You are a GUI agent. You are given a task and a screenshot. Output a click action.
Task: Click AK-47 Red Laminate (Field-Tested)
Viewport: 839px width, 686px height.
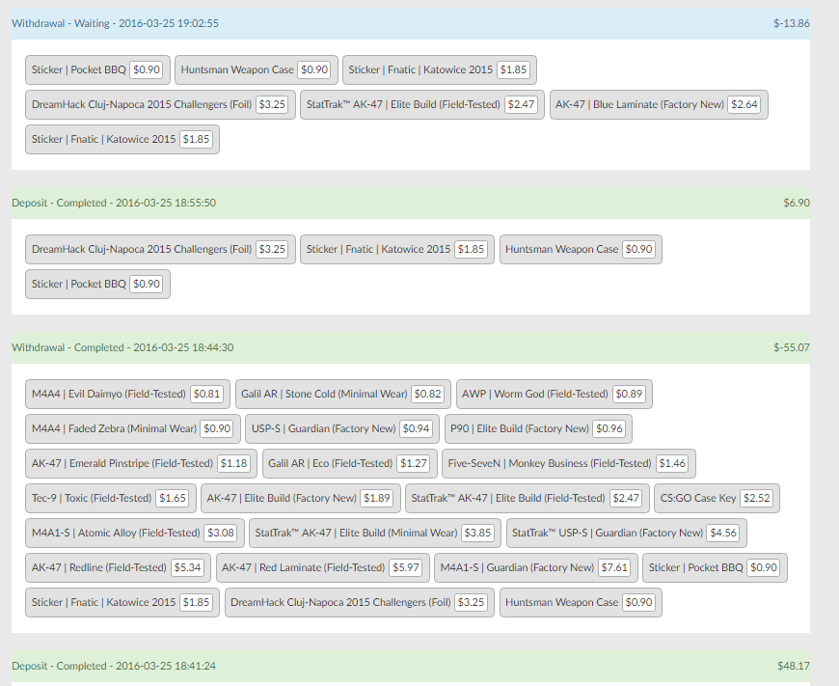tap(323, 567)
